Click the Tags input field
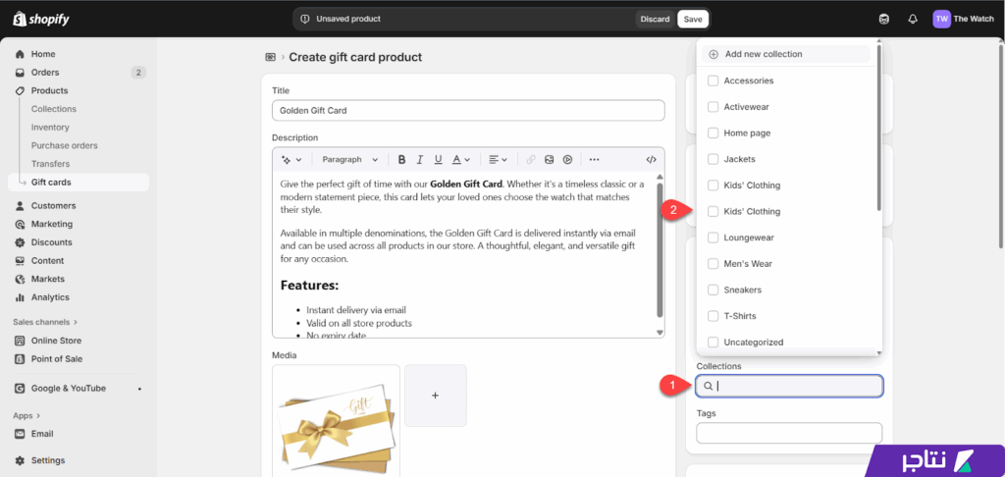Screen dimensions: 1005x477 click(x=790, y=433)
